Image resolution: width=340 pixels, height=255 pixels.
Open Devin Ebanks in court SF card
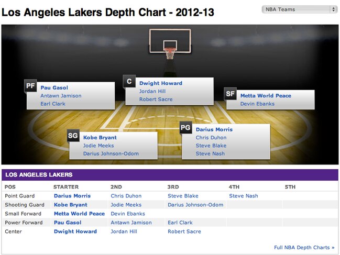pos(257,104)
